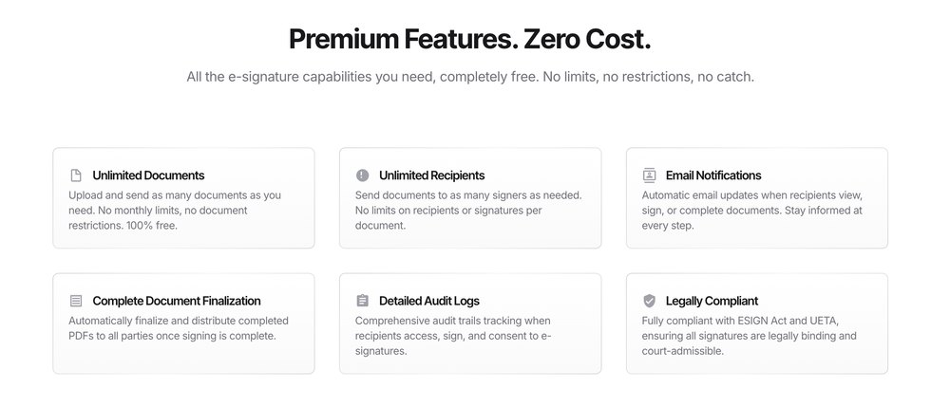The width and height of the screenshot is (950, 406).
Task: Click the text about finalizing completed PDFs
Action: (179, 328)
